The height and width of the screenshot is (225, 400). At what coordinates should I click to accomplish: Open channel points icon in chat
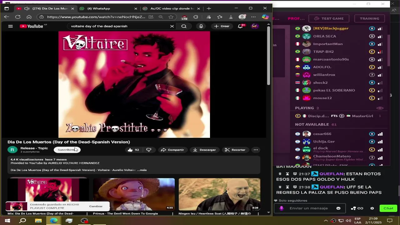[x=353, y=208]
